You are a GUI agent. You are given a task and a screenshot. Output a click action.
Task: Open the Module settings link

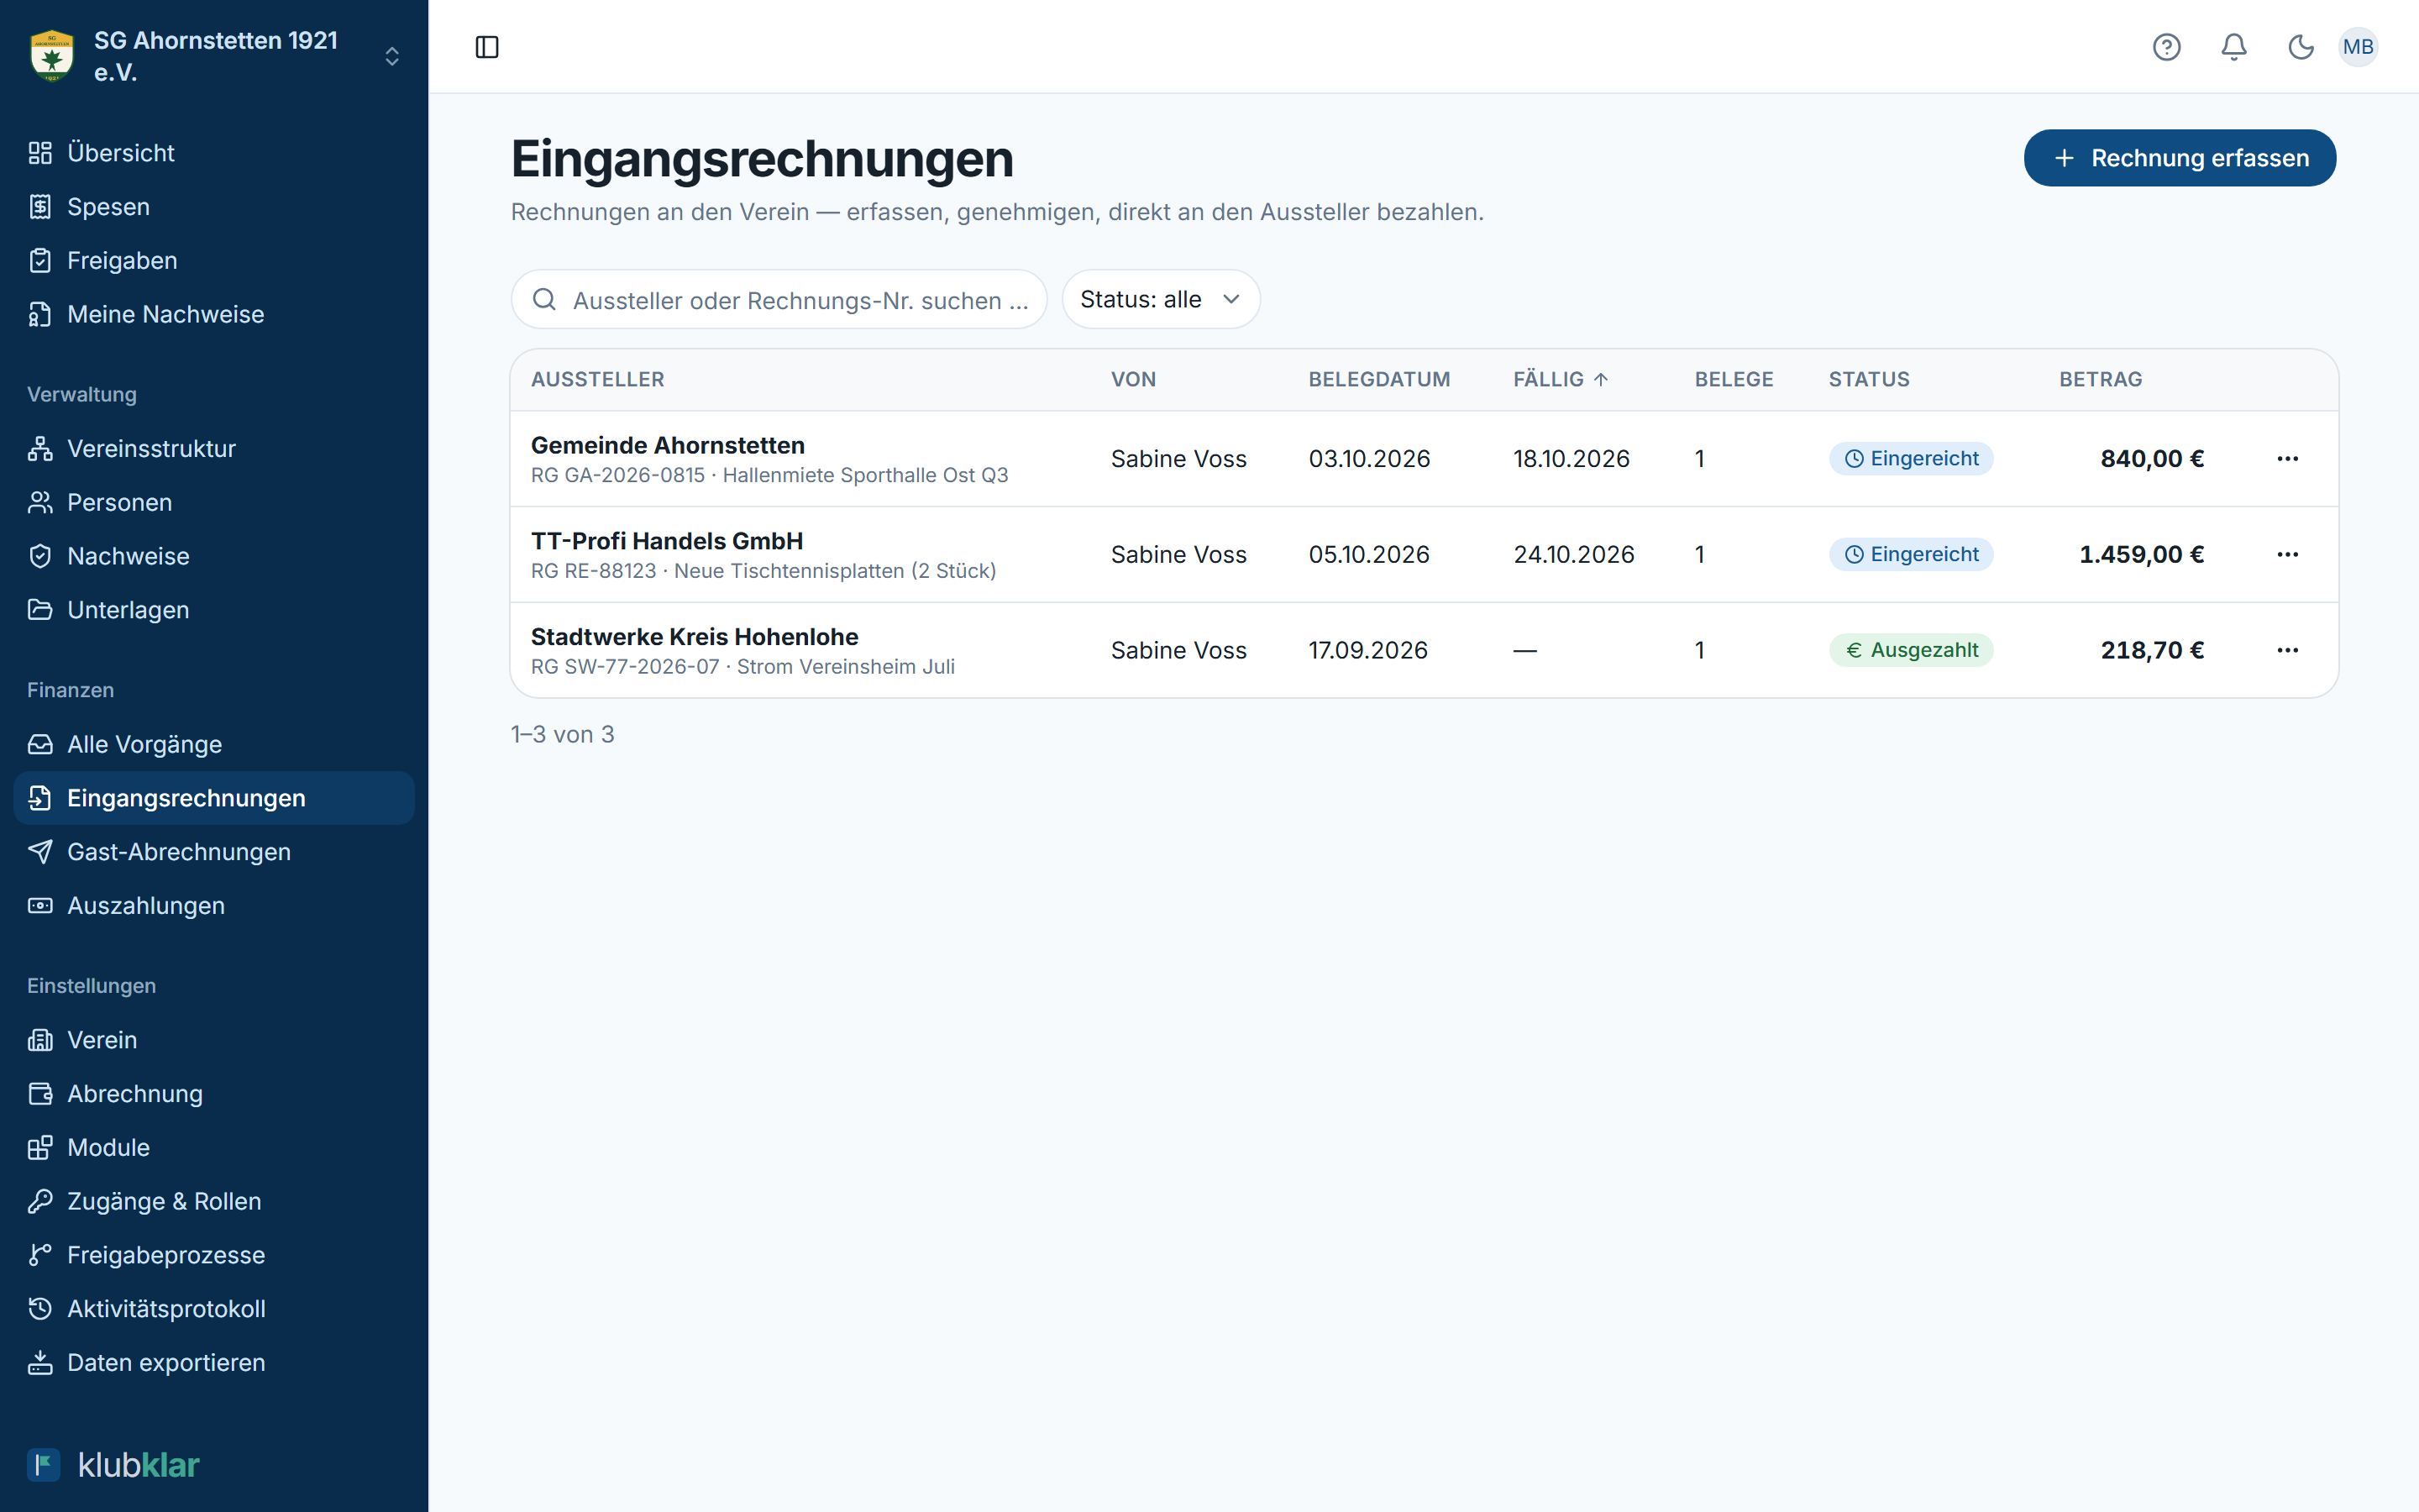[214, 1148]
